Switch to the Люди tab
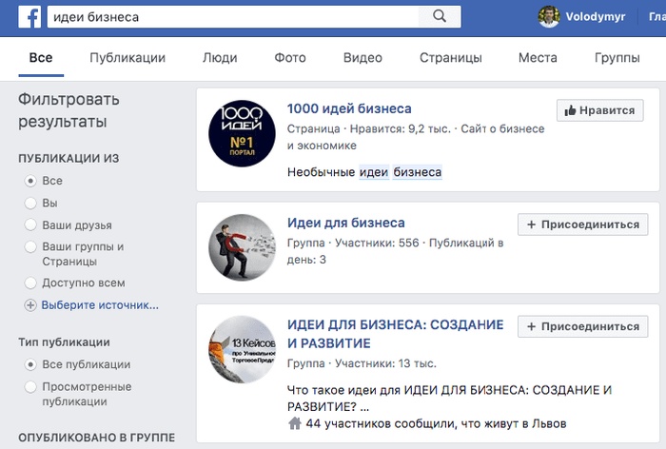Screen dimensions: 666x449 tap(220, 57)
